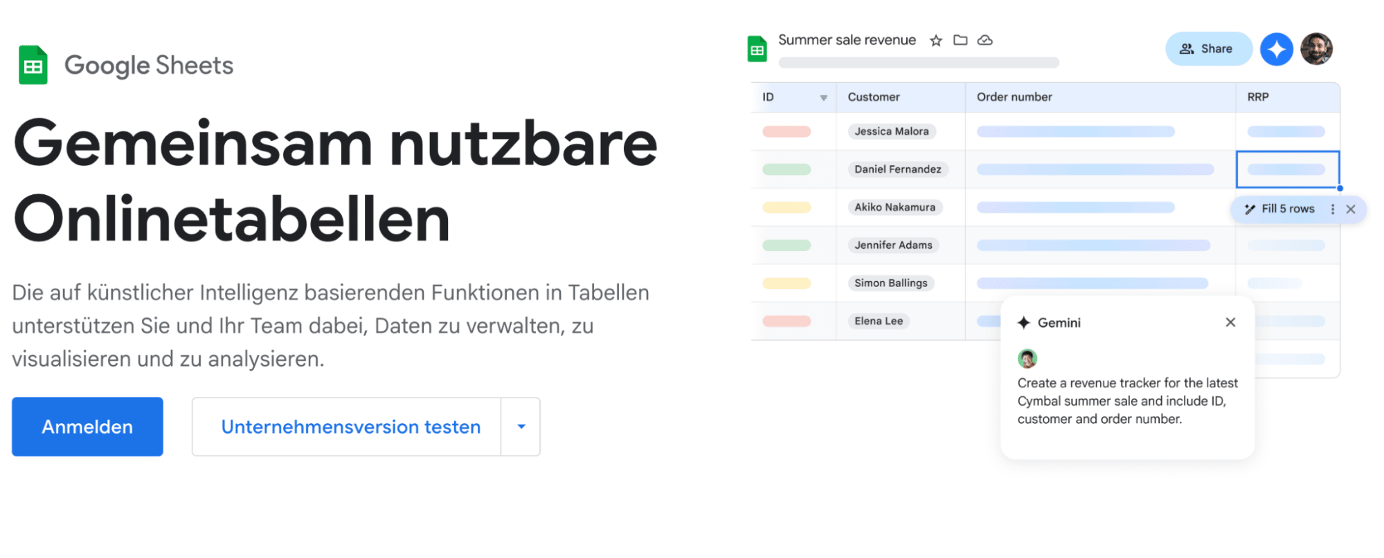Dismiss the Fill 5 rows suggestion
Viewport: 1384px width, 558px height.
1351,210
